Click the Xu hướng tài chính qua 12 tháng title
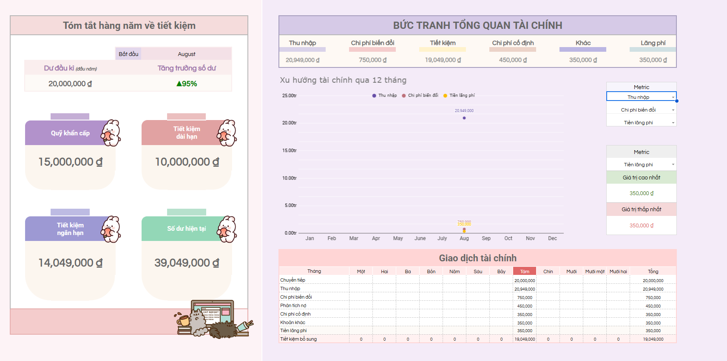 pyautogui.click(x=343, y=80)
